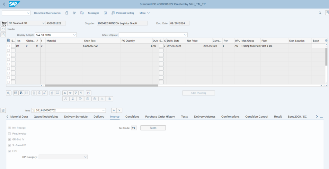Click the Supplier field RONCON Logistics GmbH
The image size is (329, 169).
(x=122, y=23)
